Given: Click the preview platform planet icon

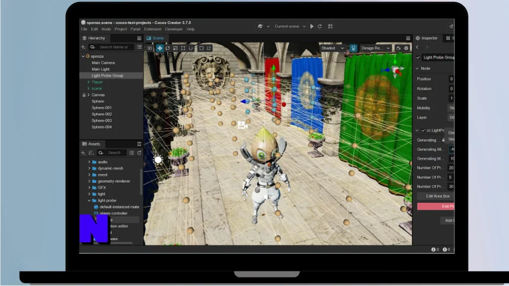Looking at the screenshot, I should point(260,26).
